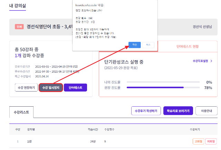Click the 이용안내 button
This screenshot has width=221, height=150.
[206, 111]
